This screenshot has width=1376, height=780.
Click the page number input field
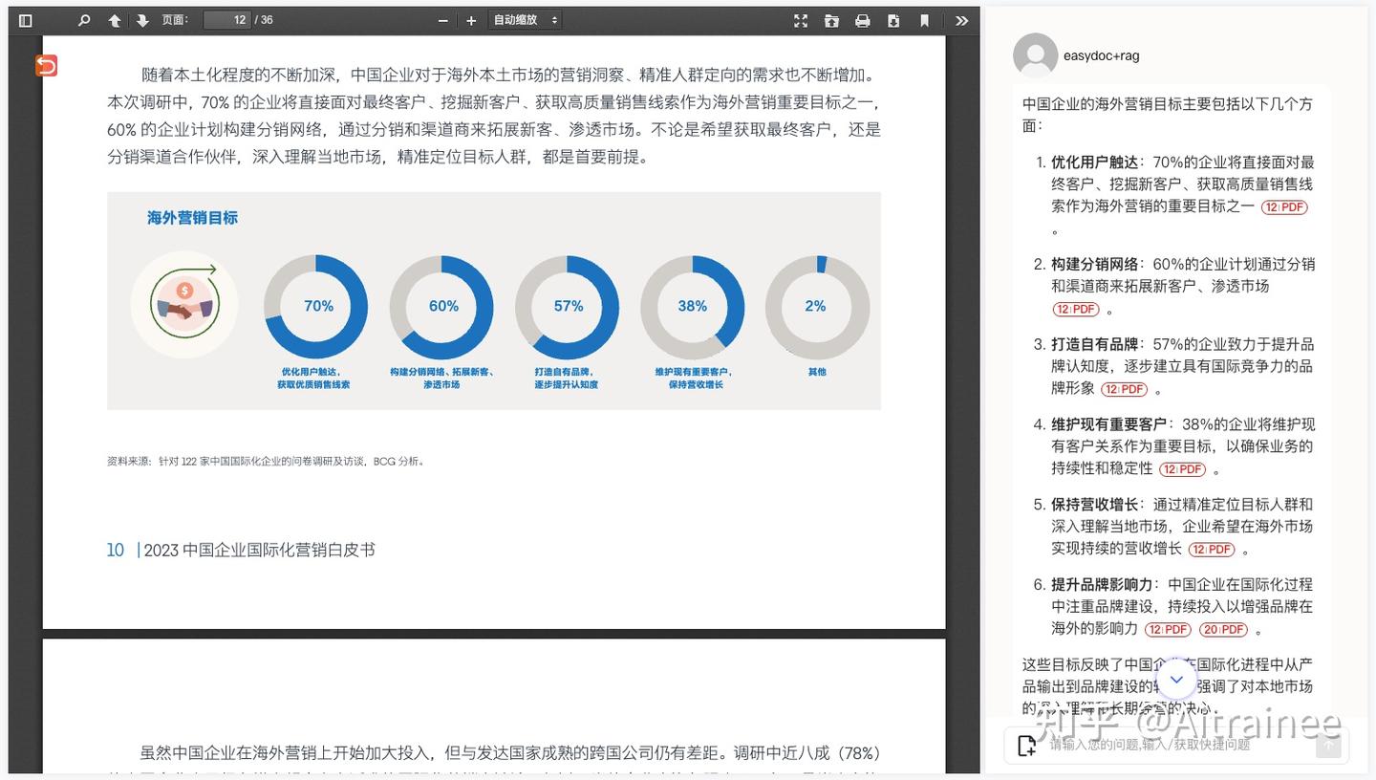pyautogui.click(x=226, y=19)
